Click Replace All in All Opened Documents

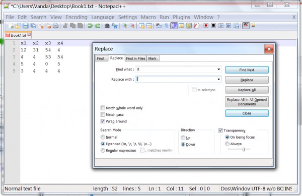(247, 102)
